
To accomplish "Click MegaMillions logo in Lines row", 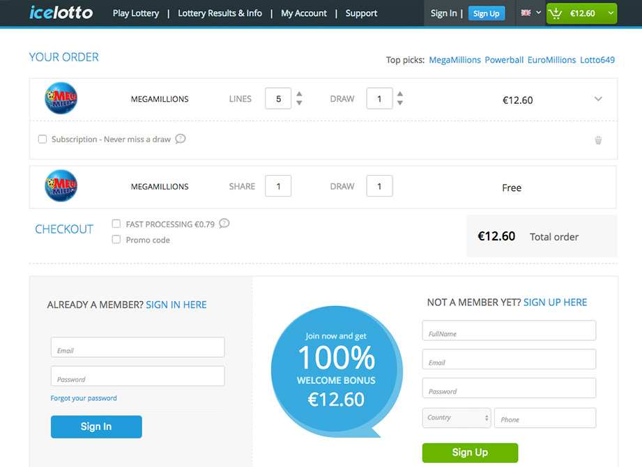I will click(x=61, y=98).
